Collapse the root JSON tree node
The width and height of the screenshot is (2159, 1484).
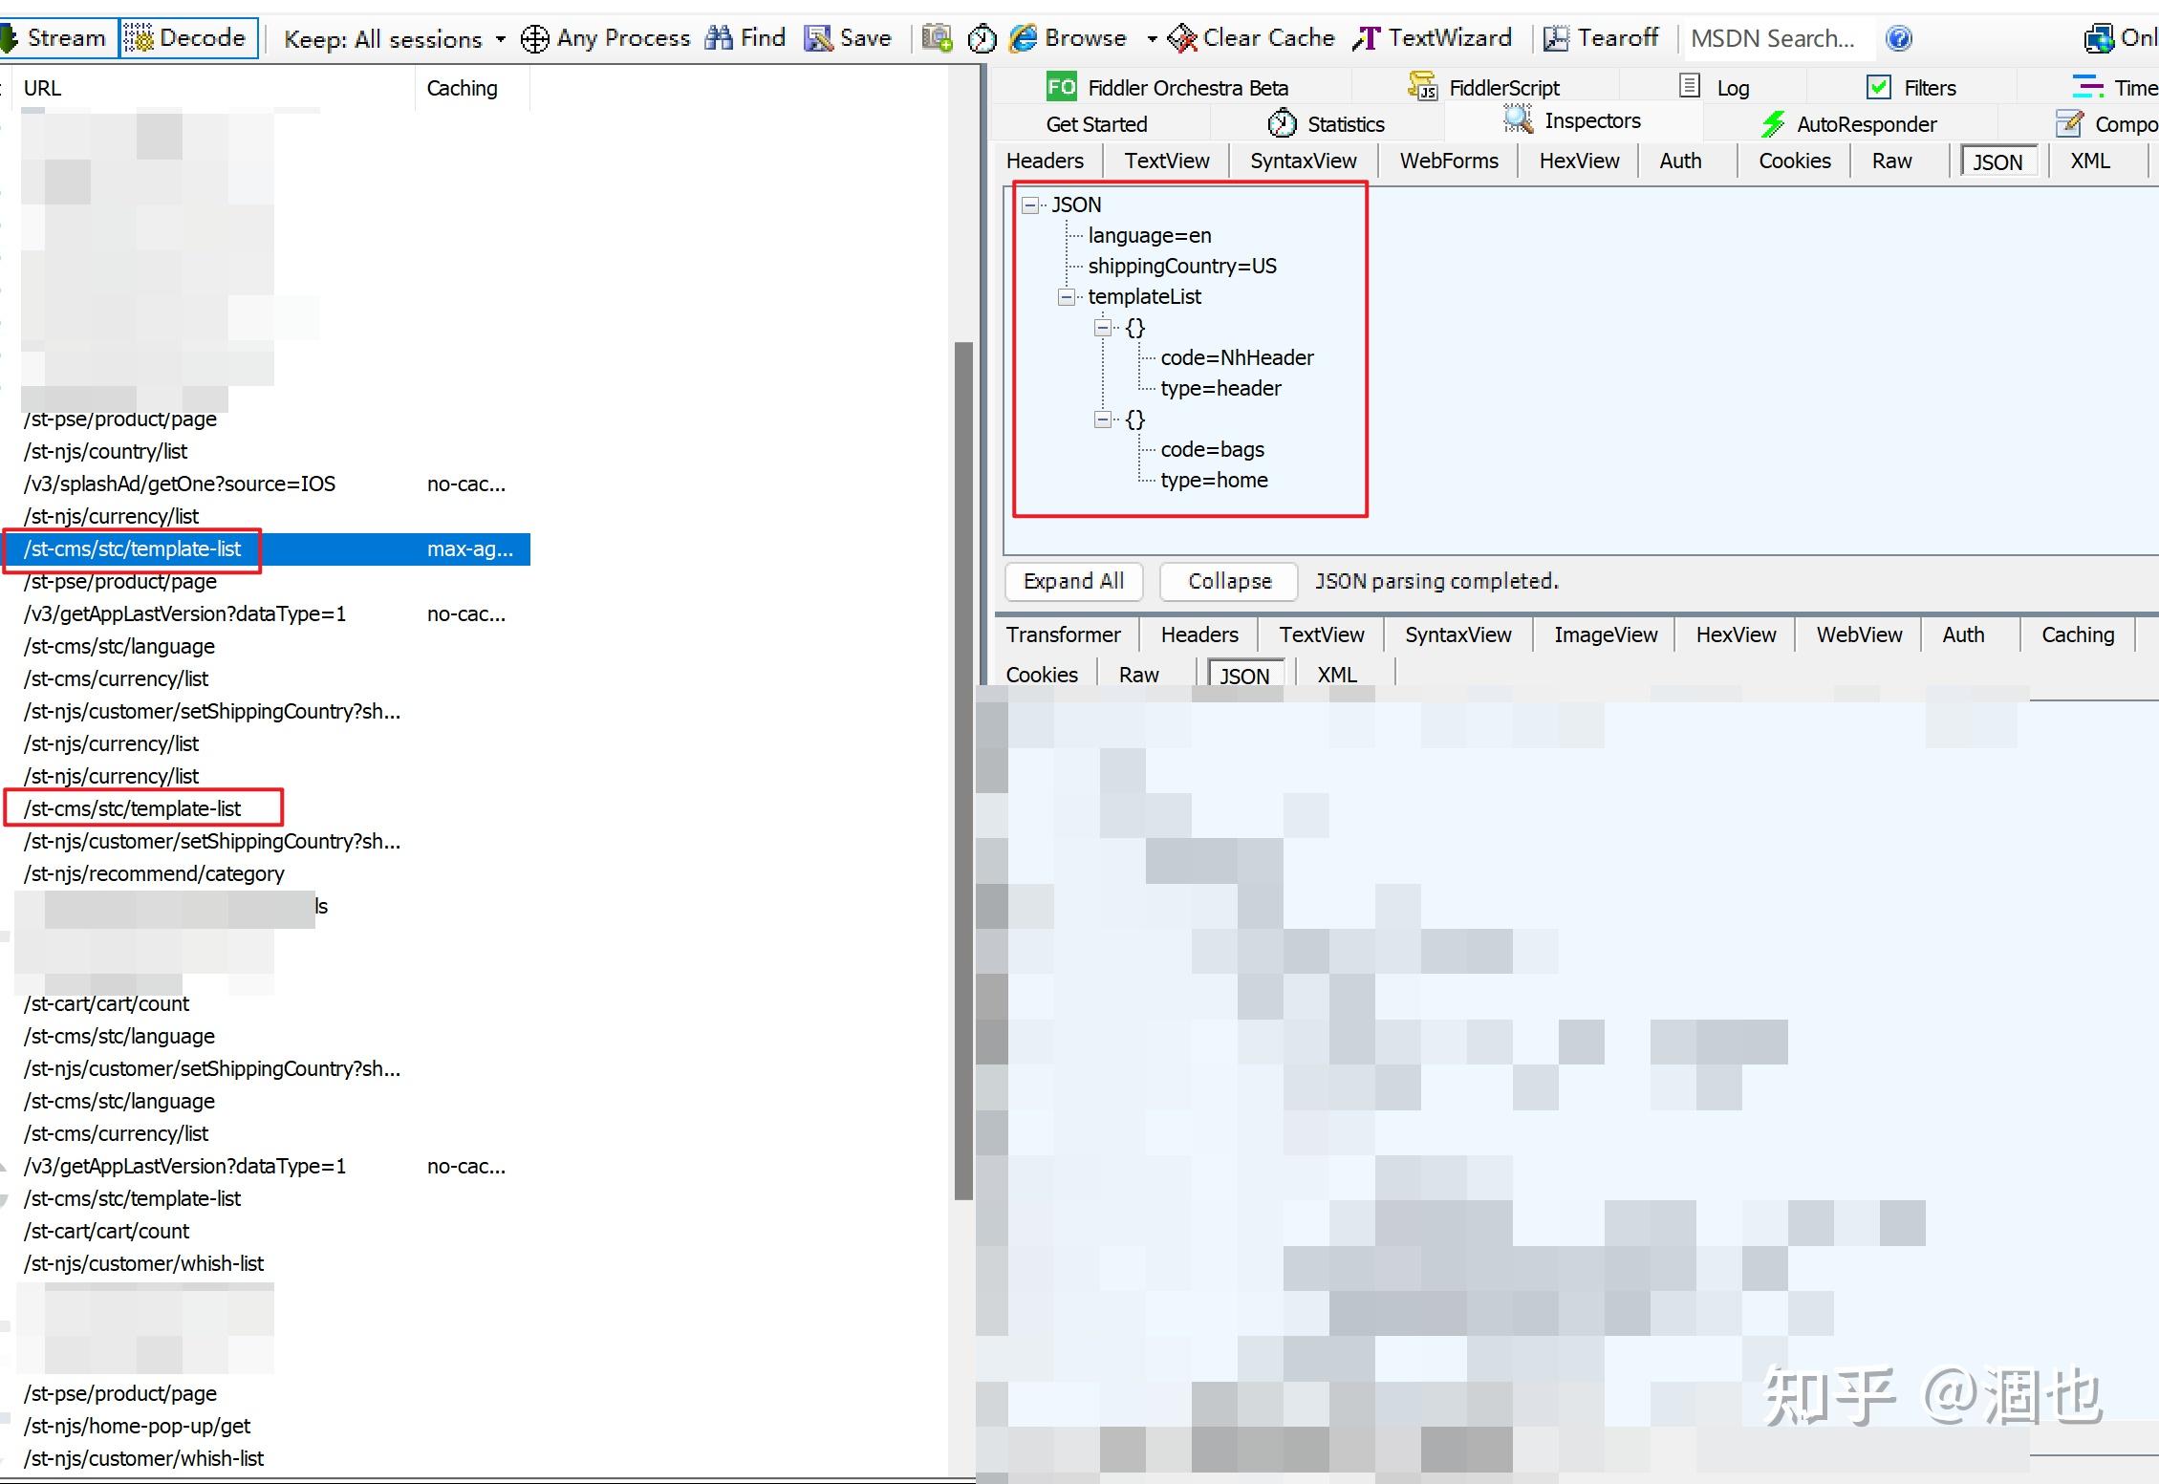pyautogui.click(x=1030, y=205)
